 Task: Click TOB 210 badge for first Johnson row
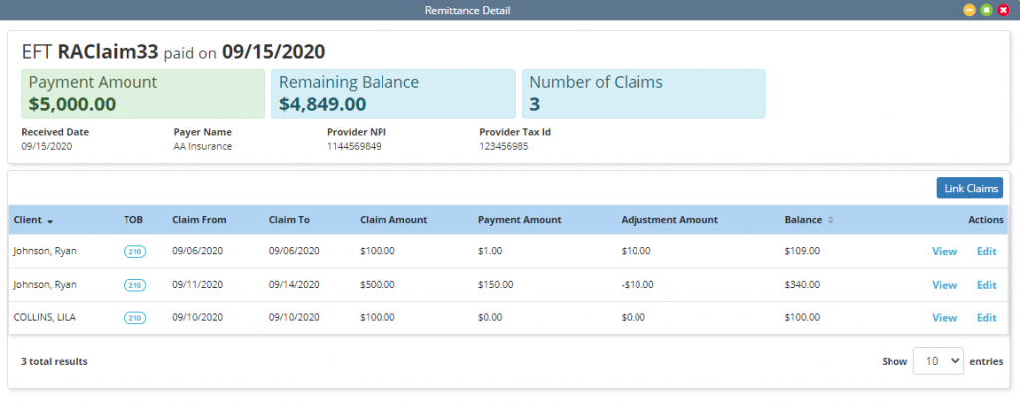click(x=134, y=251)
